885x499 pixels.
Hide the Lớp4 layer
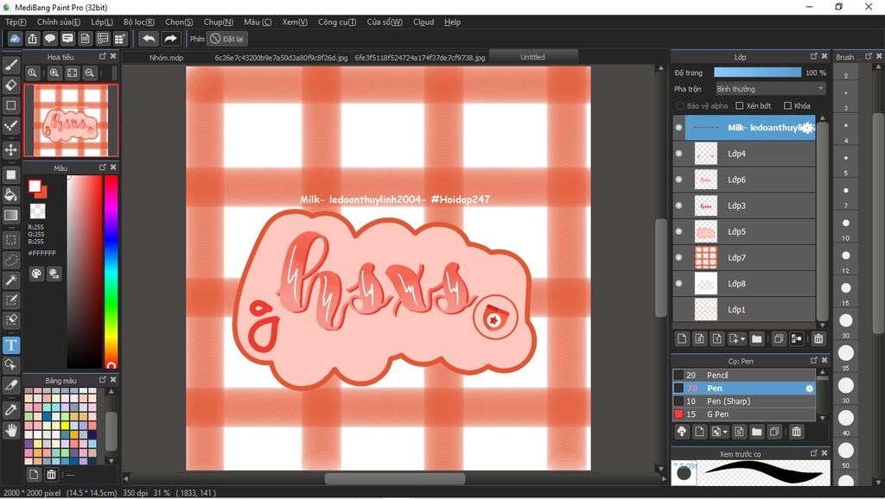(679, 154)
